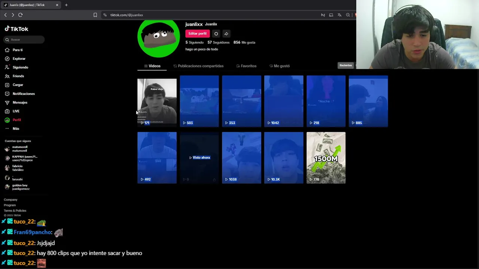Switch to the Favoritos tab
479x269 pixels.
point(246,66)
